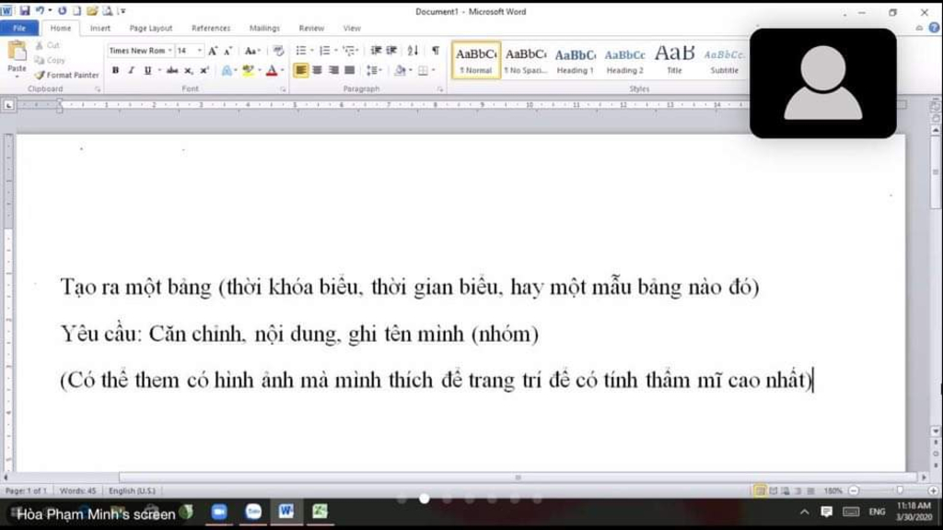The height and width of the screenshot is (530, 943).
Task: Switch to the Mailings tab
Action: pyautogui.click(x=264, y=29)
